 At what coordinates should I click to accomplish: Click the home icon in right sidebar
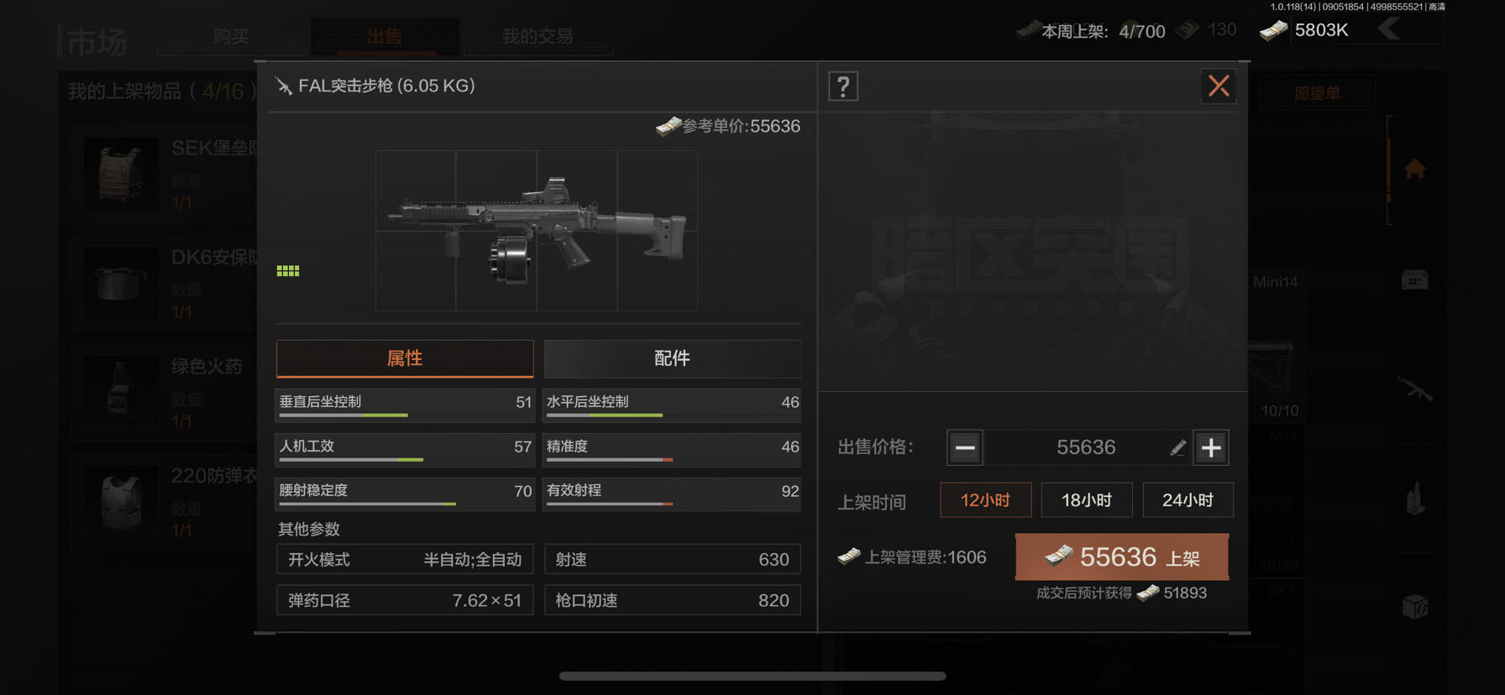coord(1414,170)
